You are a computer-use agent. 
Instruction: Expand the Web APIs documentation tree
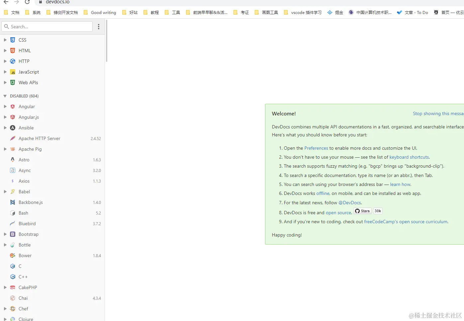(x=5, y=82)
